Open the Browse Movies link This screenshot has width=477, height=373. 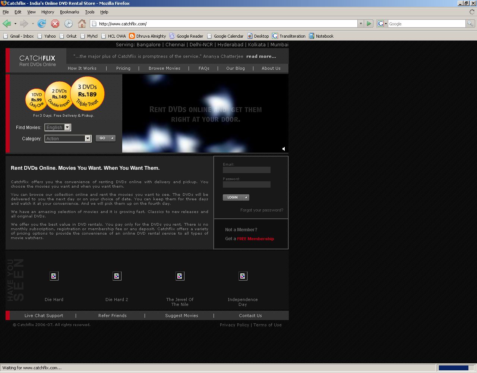tap(164, 68)
